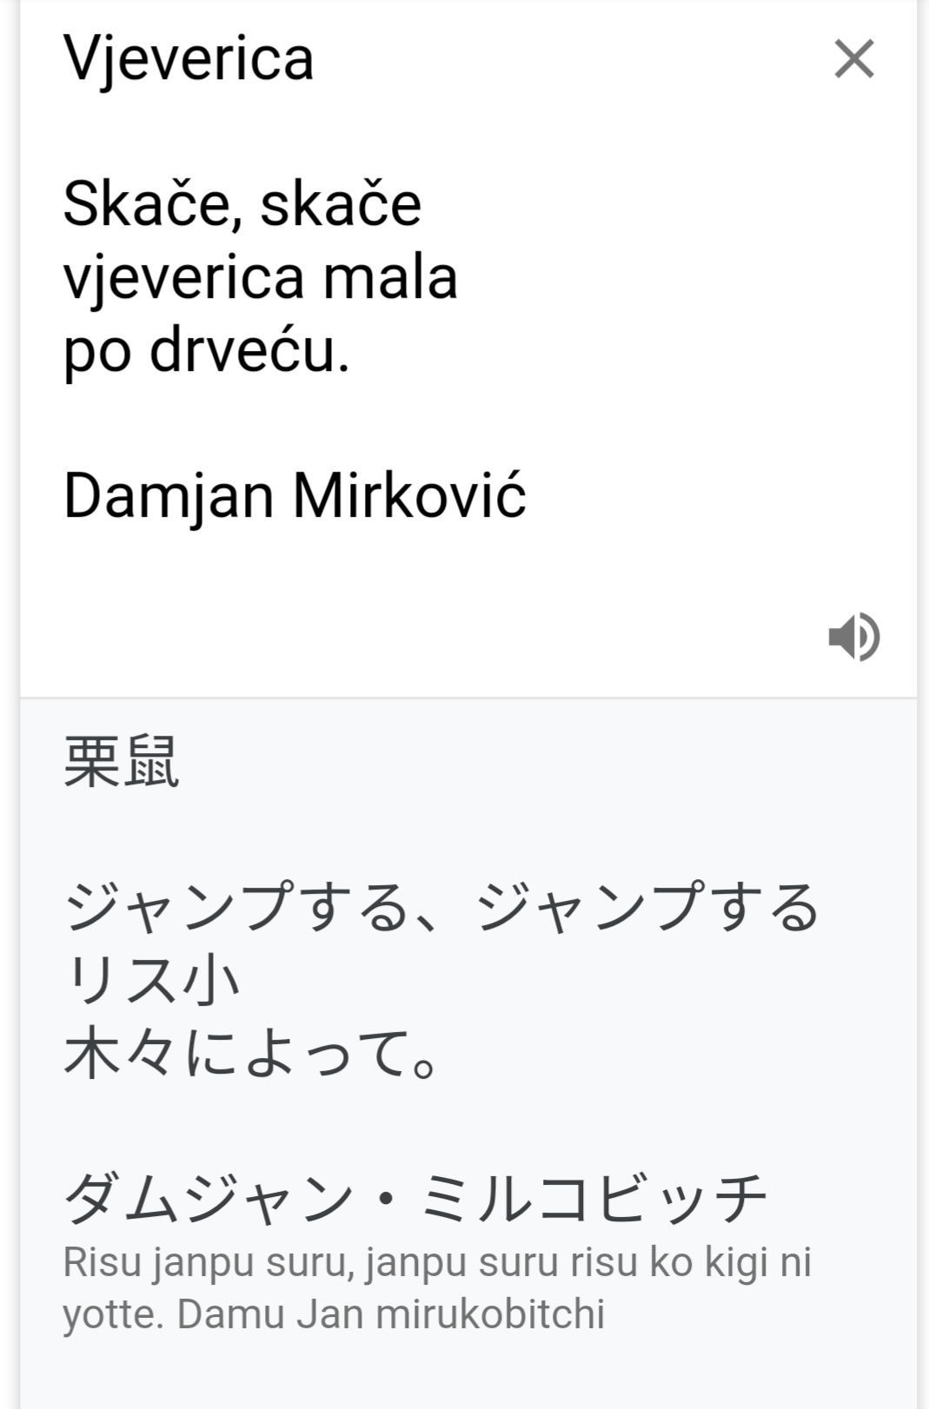Tap the second ジャンプする in the translation
This screenshot has width=929, height=1409.
click(x=647, y=907)
